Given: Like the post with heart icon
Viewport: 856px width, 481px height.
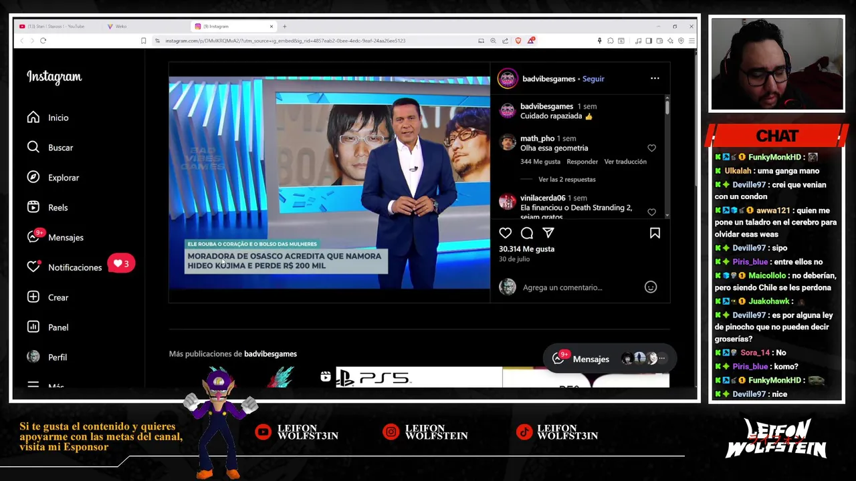Looking at the screenshot, I should 506,232.
